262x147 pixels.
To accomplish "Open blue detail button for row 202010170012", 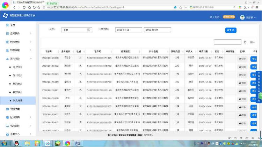I will click(254, 67).
